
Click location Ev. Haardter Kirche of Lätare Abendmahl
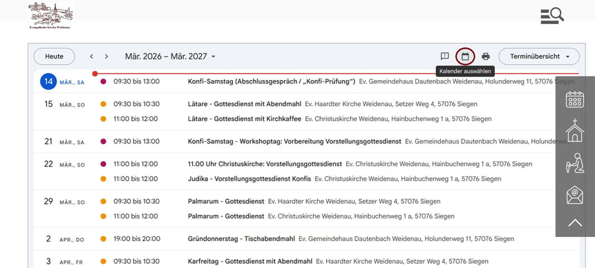click(391, 104)
